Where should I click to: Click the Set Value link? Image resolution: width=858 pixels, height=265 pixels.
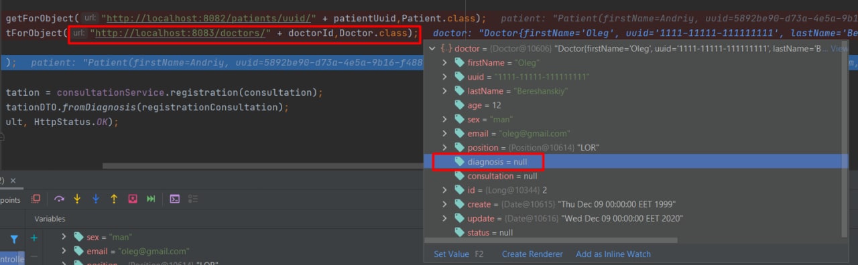451,254
